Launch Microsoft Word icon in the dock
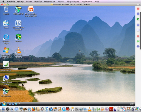The height and width of the screenshot is (112, 141). tap(85, 109)
